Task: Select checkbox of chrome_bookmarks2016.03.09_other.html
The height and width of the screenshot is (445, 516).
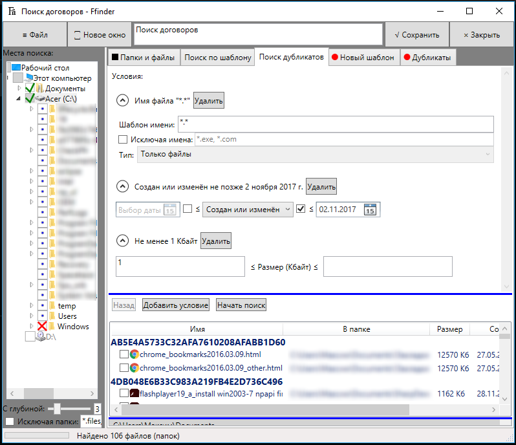Action: (x=124, y=367)
